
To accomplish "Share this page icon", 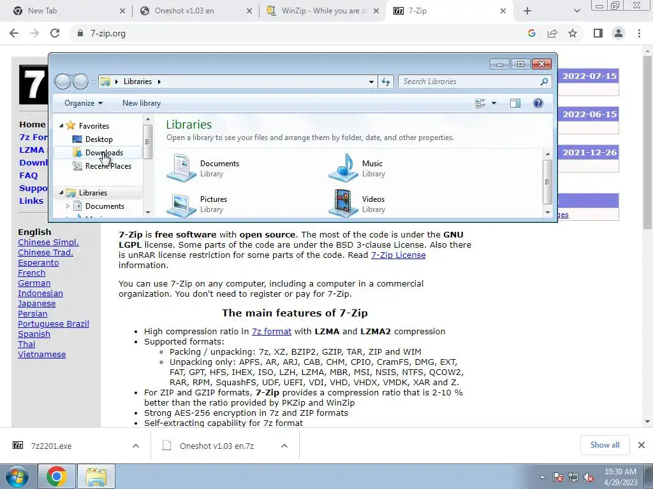I will tap(552, 33).
